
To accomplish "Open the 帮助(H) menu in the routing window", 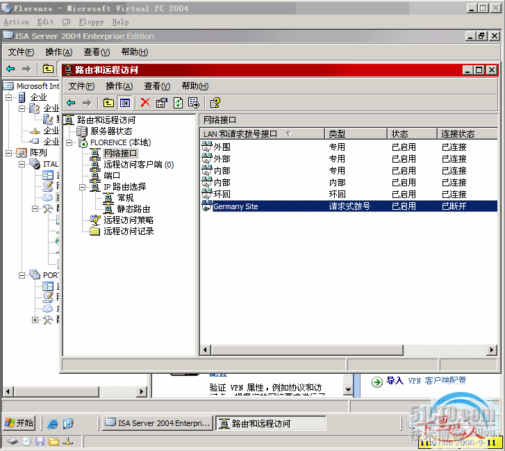I will [x=195, y=86].
